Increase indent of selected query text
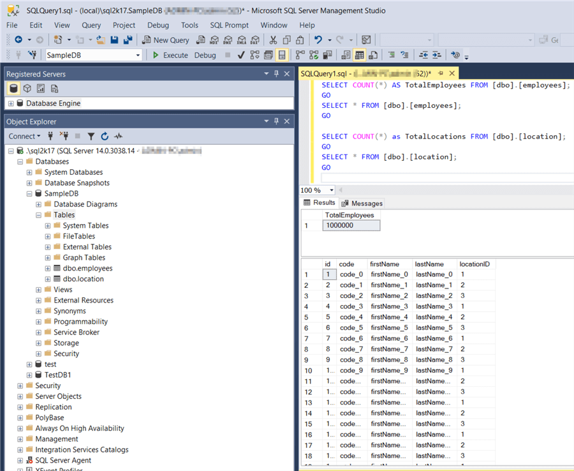This screenshot has width=574, height=471. click(x=436, y=56)
